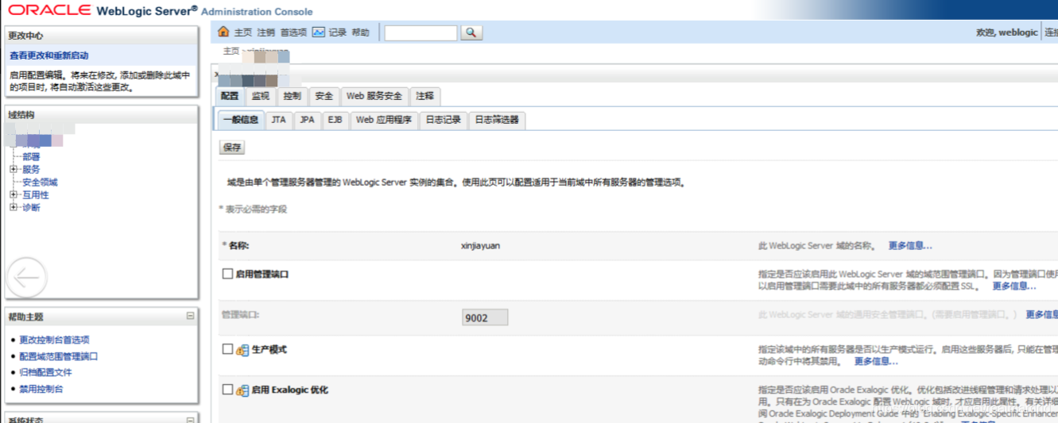The height and width of the screenshot is (423, 1058).
Task: Click restart-required icon next to 生产模式
Action: click(x=243, y=350)
